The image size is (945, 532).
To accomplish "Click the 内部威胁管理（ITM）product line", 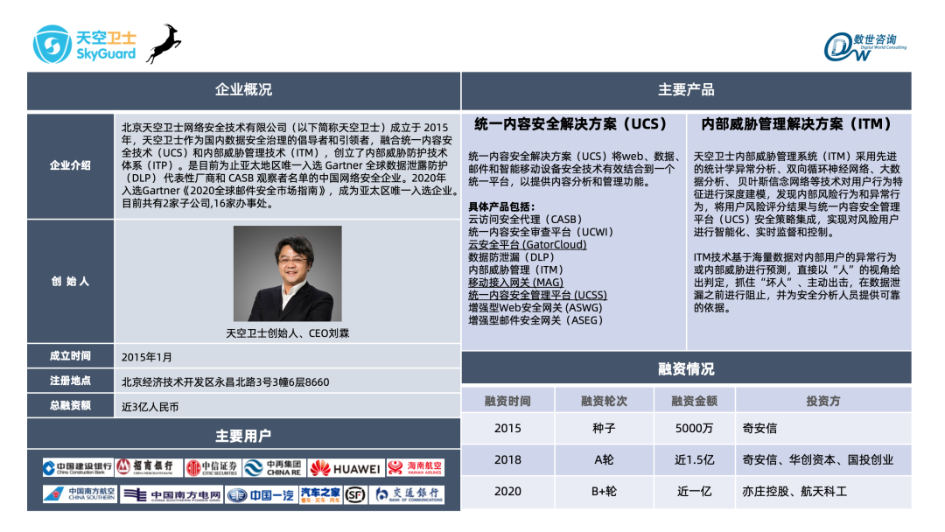I will click(516, 269).
